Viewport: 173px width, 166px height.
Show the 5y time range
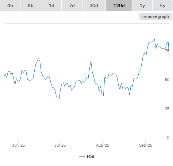point(163,5)
